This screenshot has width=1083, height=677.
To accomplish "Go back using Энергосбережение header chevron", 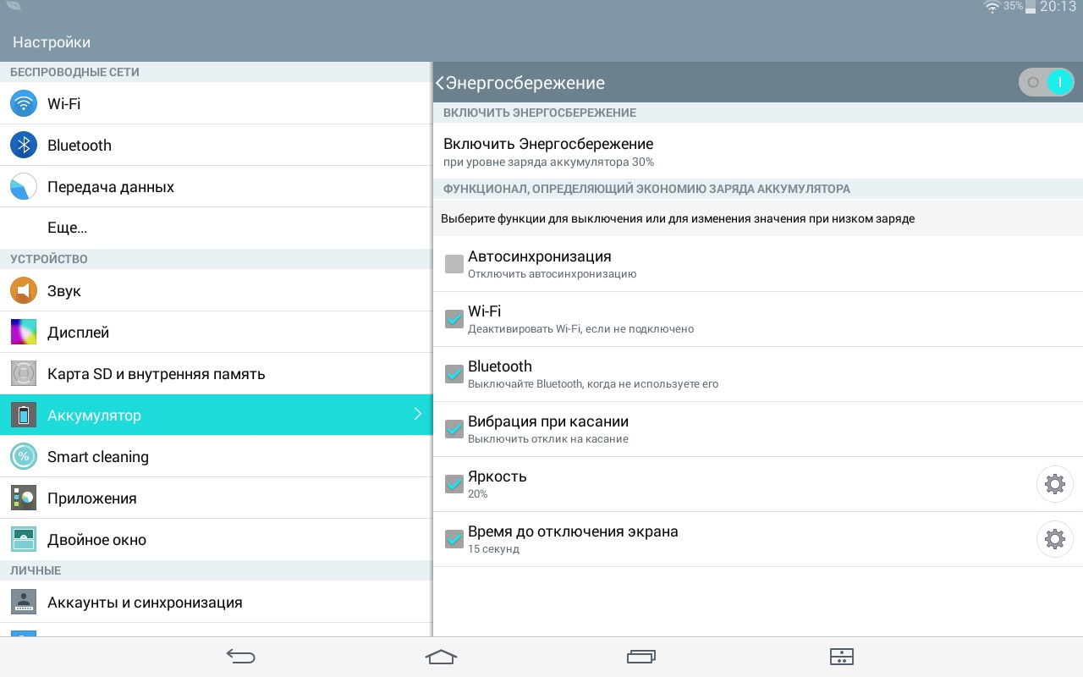I will coord(440,83).
